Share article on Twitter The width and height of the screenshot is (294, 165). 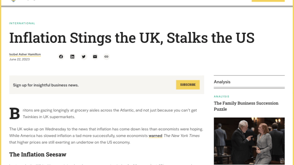pyautogui.click(x=84, y=57)
